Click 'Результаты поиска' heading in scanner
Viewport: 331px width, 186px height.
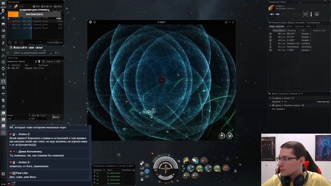point(16,61)
